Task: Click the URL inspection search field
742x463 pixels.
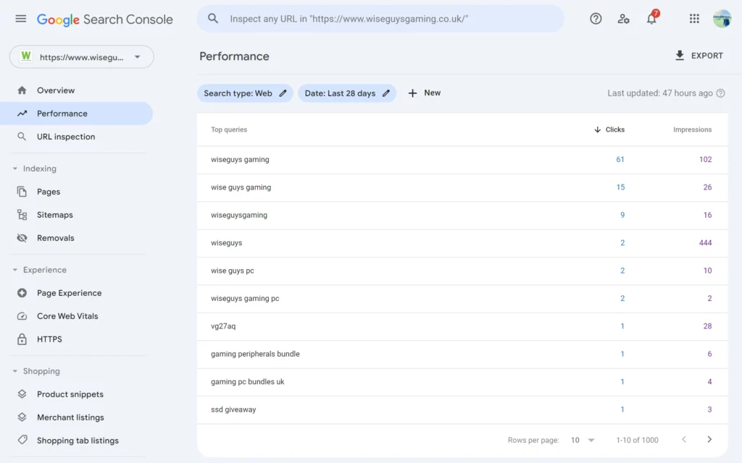Action: (x=380, y=19)
